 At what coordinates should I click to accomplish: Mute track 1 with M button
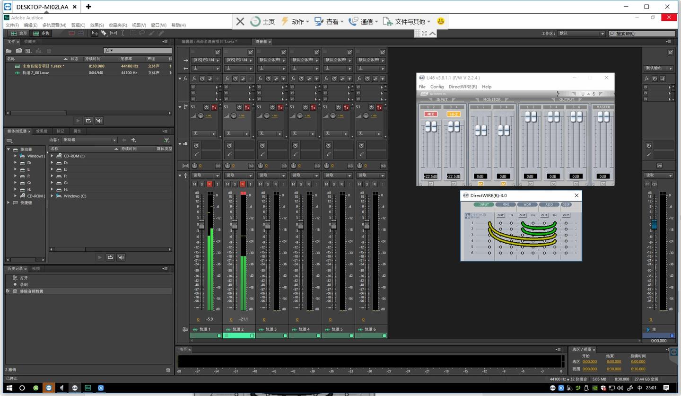194,184
